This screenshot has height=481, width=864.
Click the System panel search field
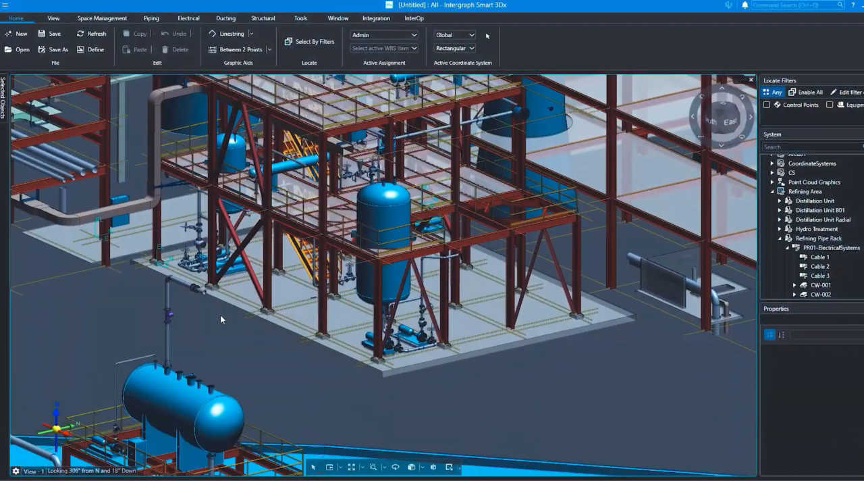pos(812,147)
